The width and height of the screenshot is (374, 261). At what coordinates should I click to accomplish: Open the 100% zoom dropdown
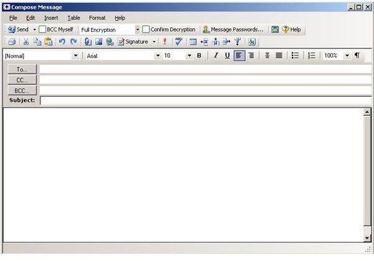point(347,56)
